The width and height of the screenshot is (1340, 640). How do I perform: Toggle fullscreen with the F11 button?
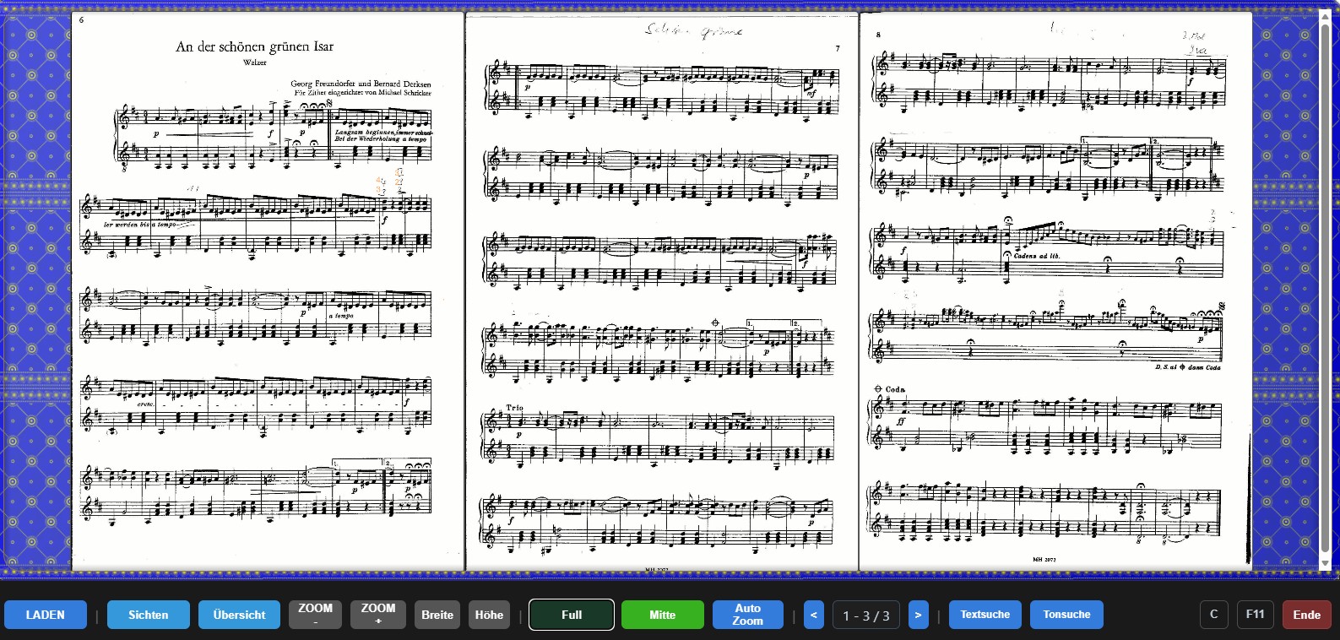1256,615
